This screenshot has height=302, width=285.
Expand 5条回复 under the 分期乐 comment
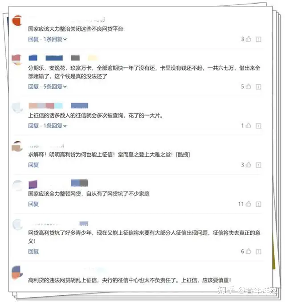(55, 86)
